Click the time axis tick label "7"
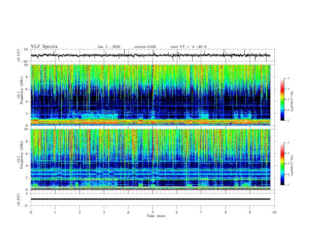The height and width of the screenshot is (238, 309). (201, 212)
